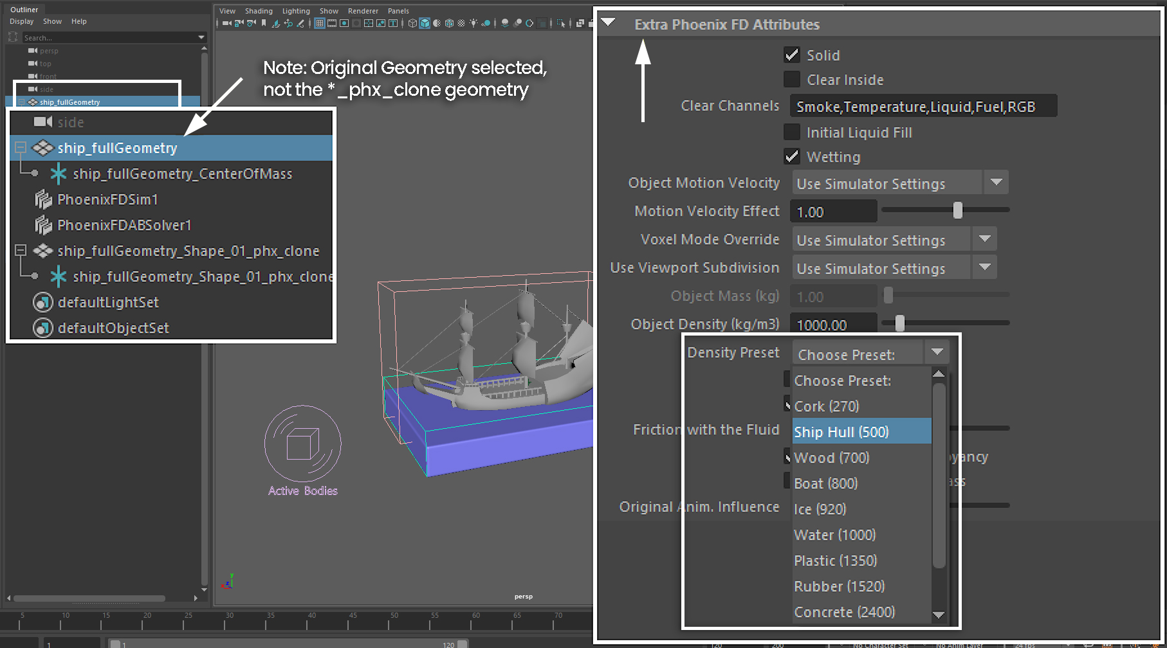
Task: Select the Water (1000) preset
Action: [x=862, y=534]
